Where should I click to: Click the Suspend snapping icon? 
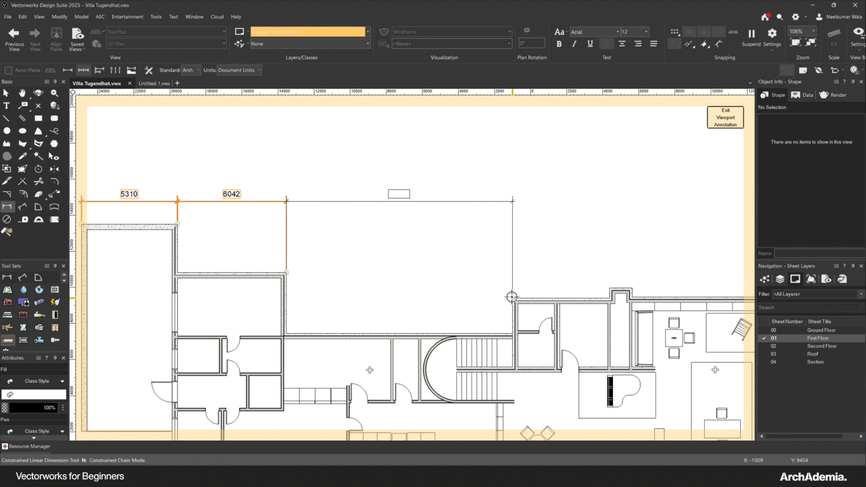tap(751, 34)
